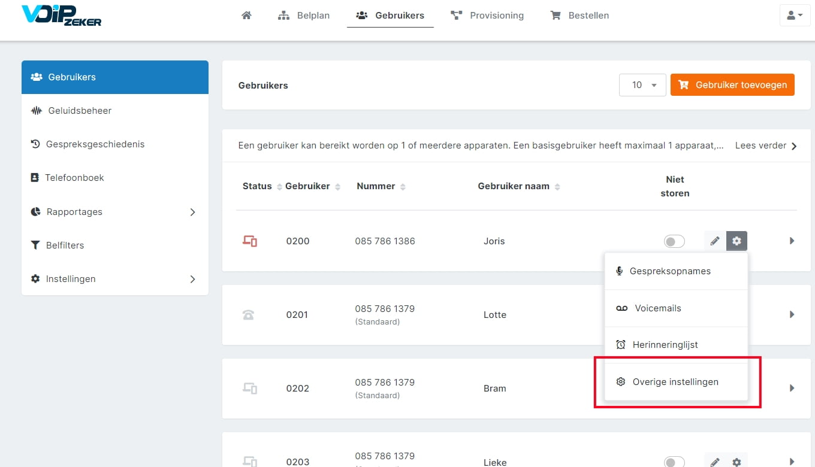The height and width of the screenshot is (467, 815).
Task: Edit user Joris with pencil icon
Action: pos(714,241)
